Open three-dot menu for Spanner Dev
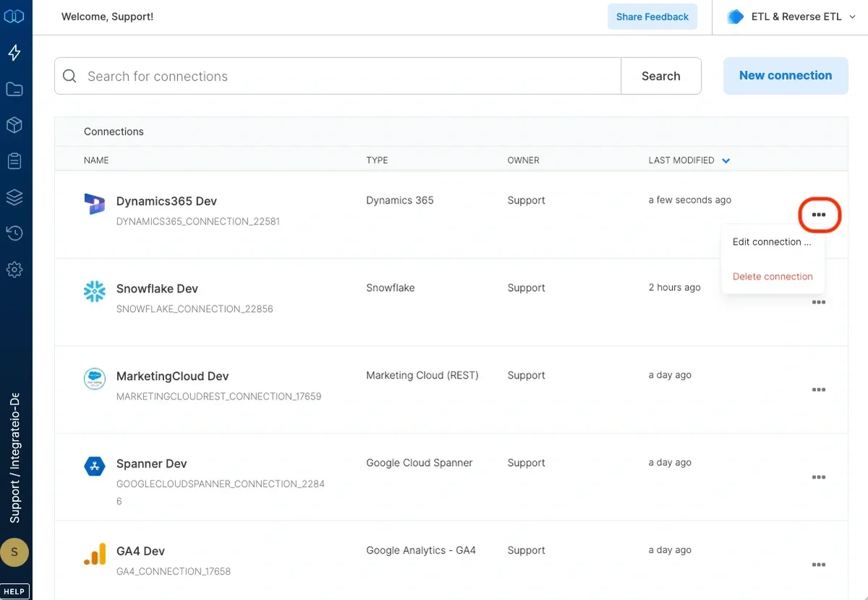Viewport: 868px width, 600px height. (x=819, y=477)
